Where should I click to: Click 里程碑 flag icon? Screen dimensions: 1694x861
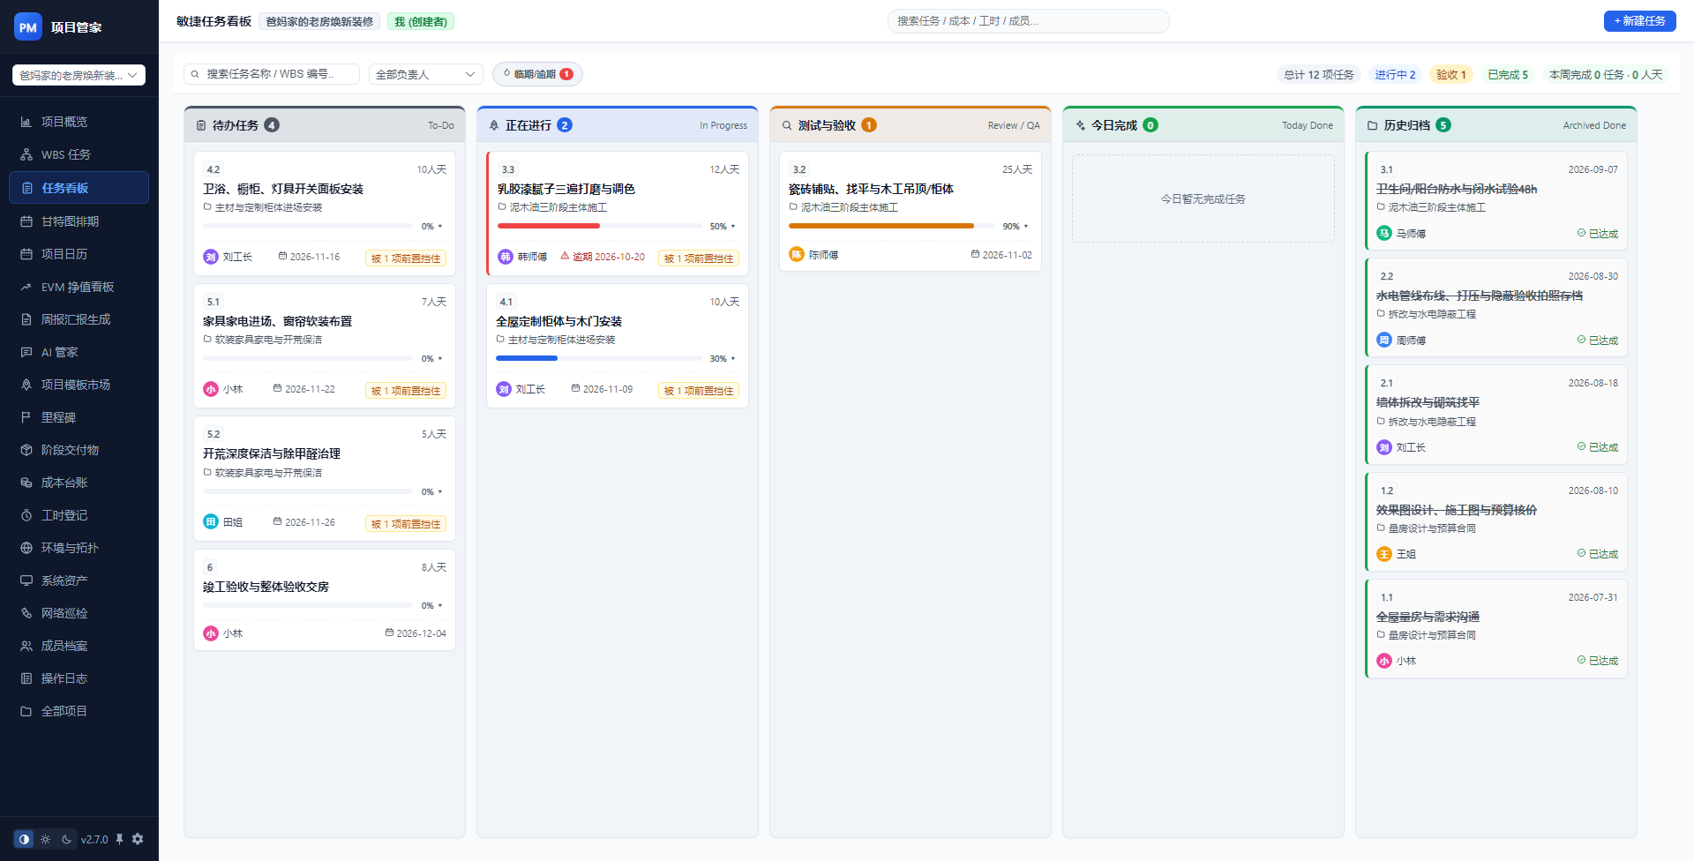[x=26, y=417]
